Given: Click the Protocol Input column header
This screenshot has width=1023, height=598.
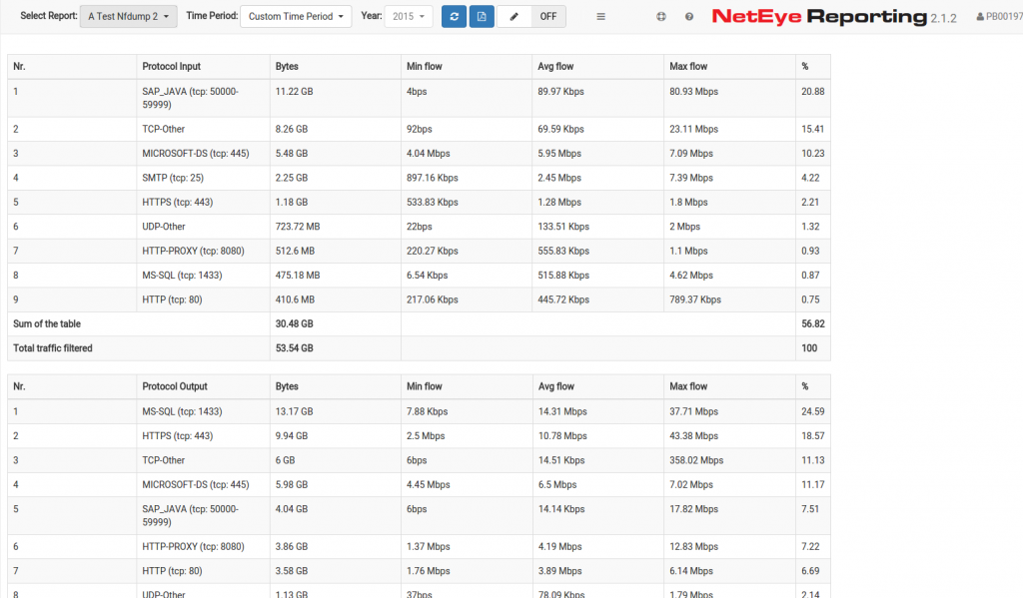Looking at the screenshot, I should tap(171, 67).
